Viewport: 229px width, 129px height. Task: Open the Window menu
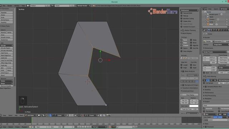coord(17,6)
